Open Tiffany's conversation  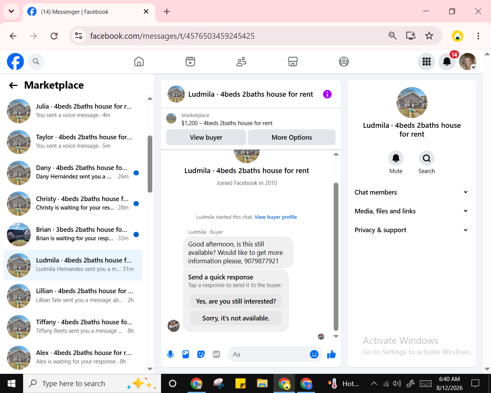point(73,327)
